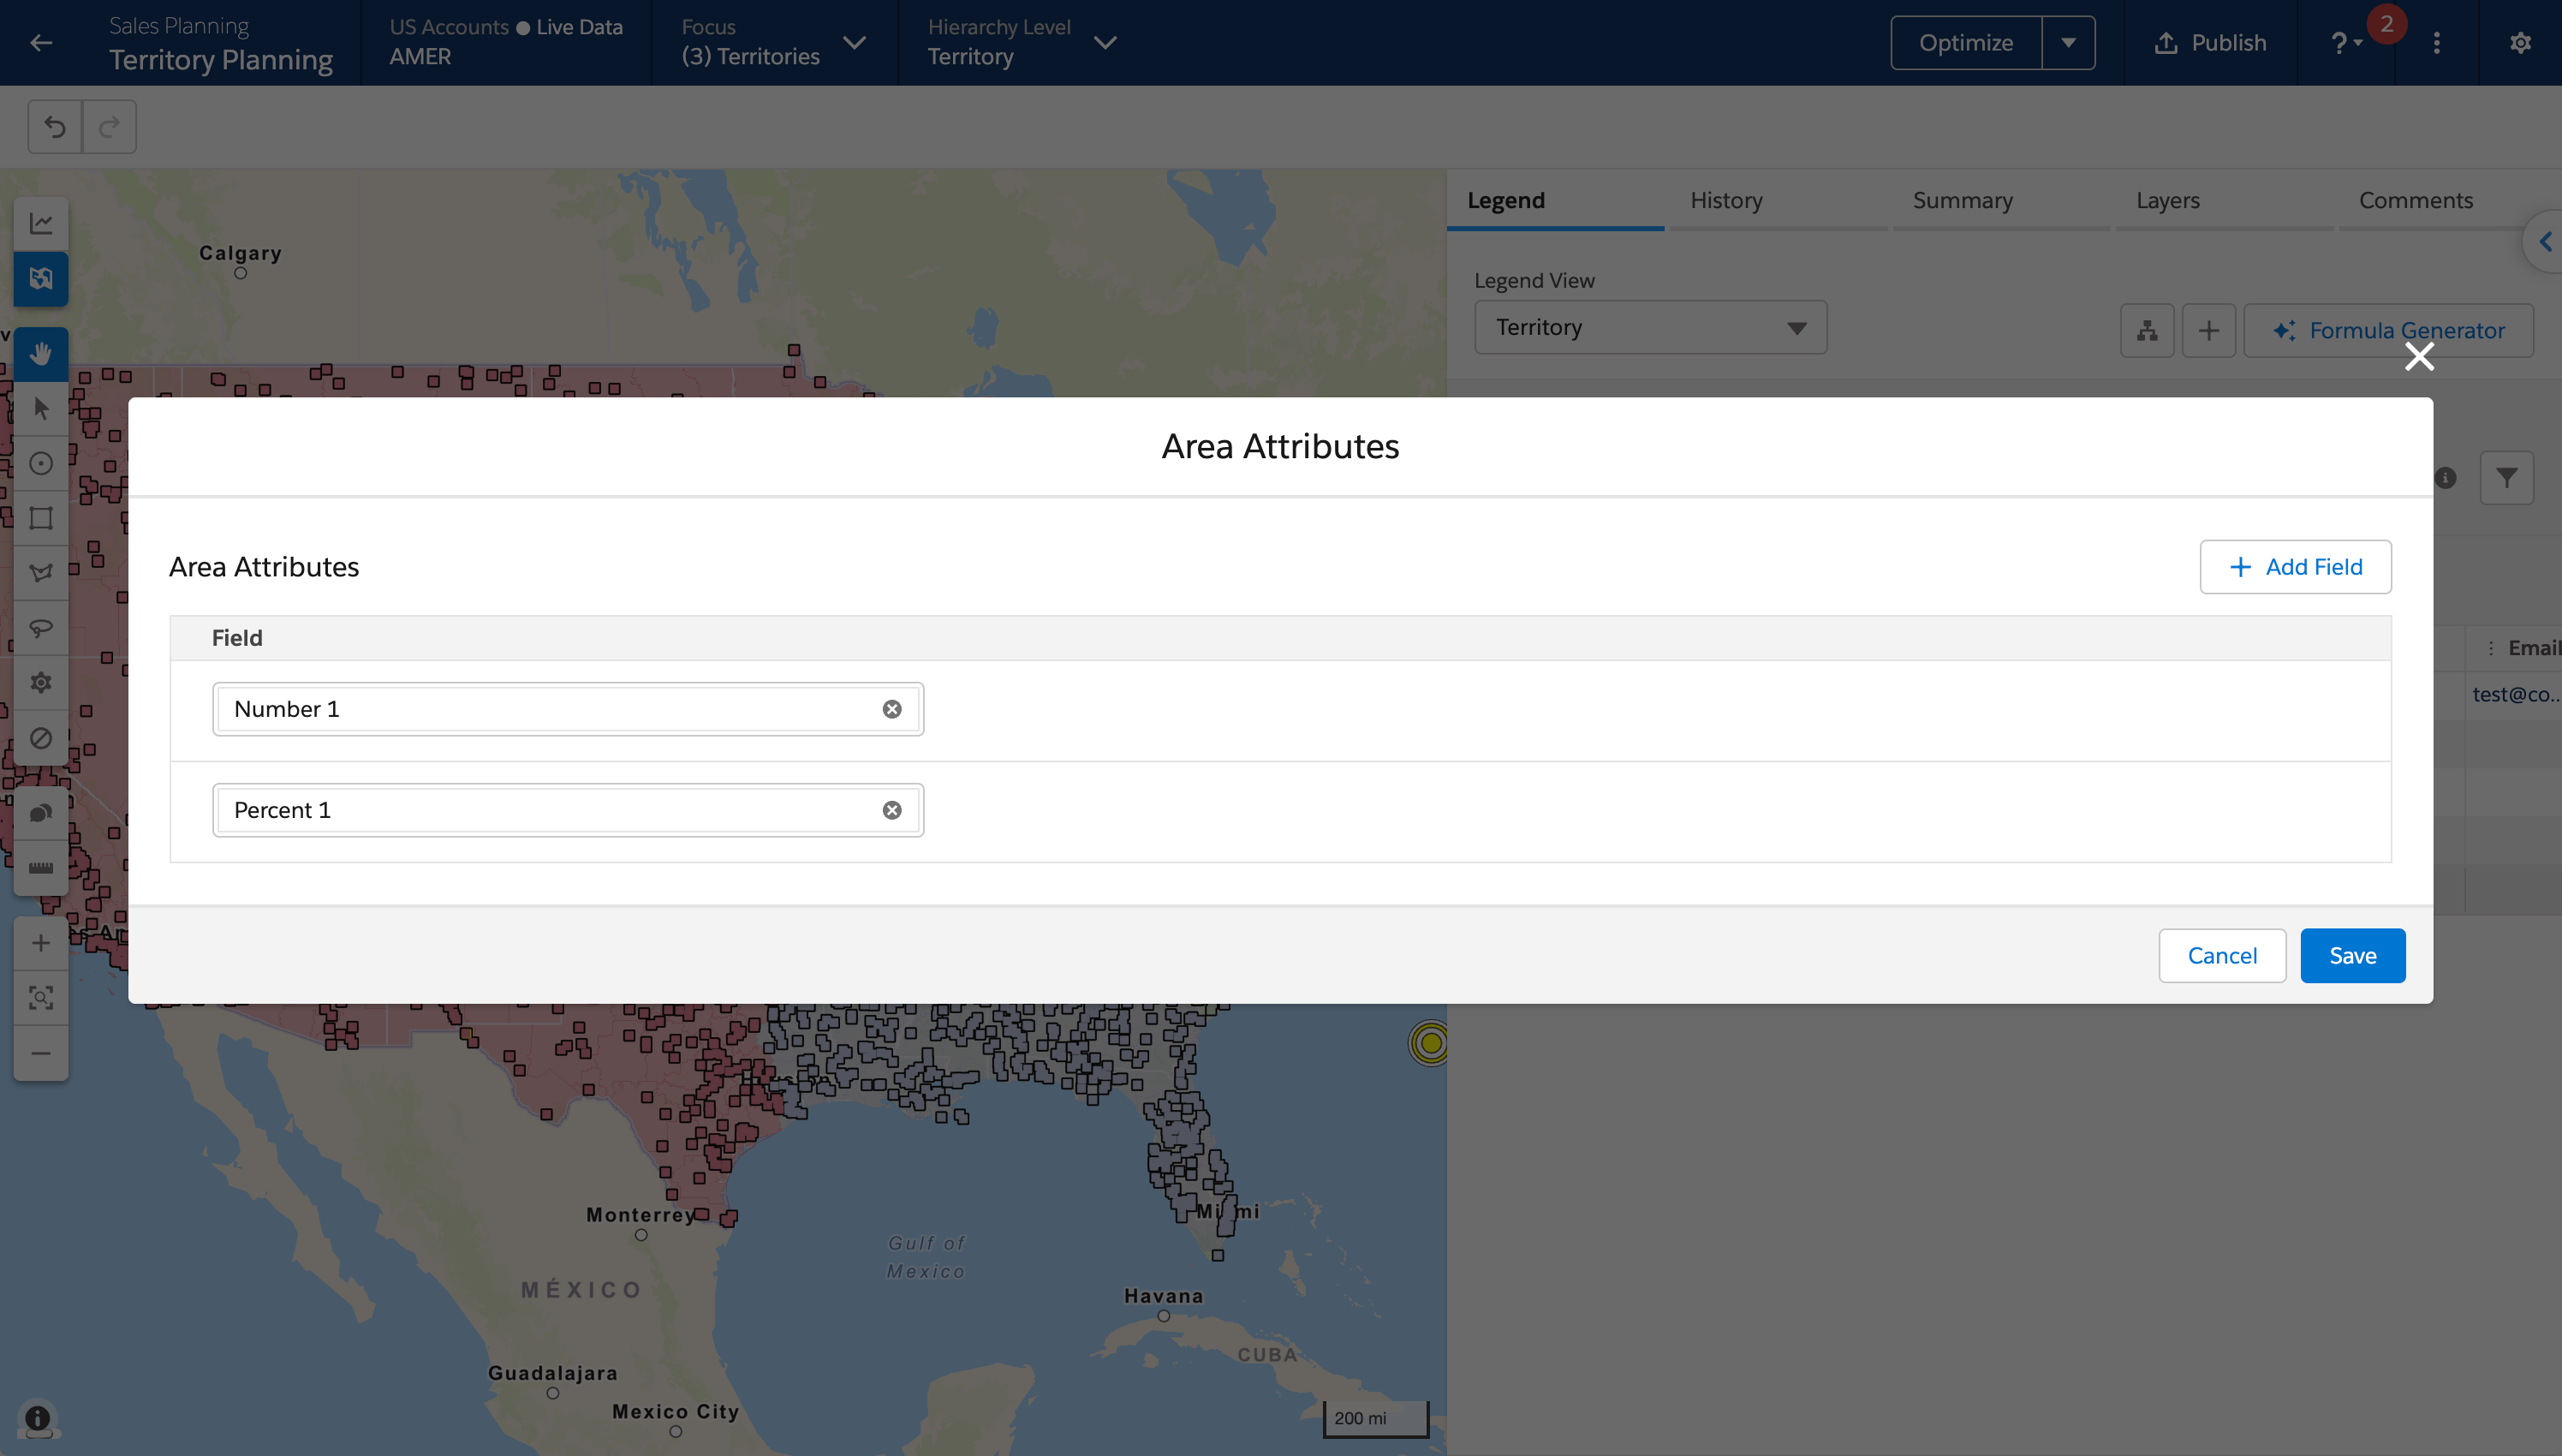Open the chart analytics tool in map toolbar
The height and width of the screenshot is (1456, 2562).
41,223
